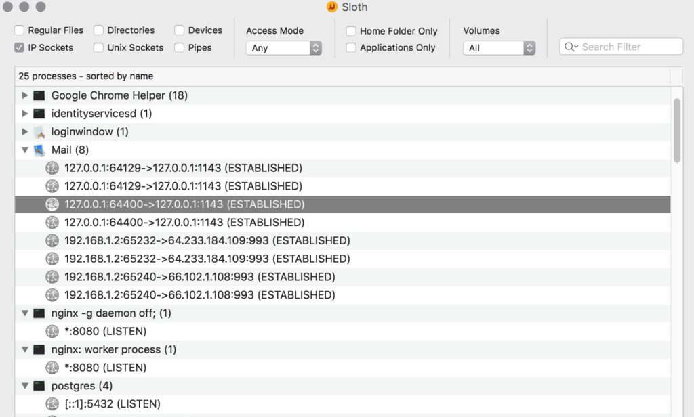Click the Sloth icon in the title bar

331,7
